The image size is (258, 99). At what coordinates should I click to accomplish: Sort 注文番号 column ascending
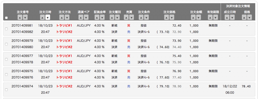pos(20,17)
